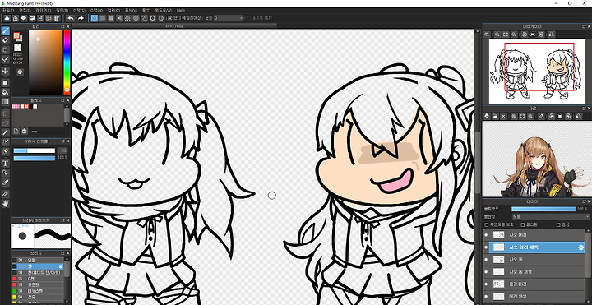592x305 pixels.
Task: Select the Move tool
Action: [5, 71]
